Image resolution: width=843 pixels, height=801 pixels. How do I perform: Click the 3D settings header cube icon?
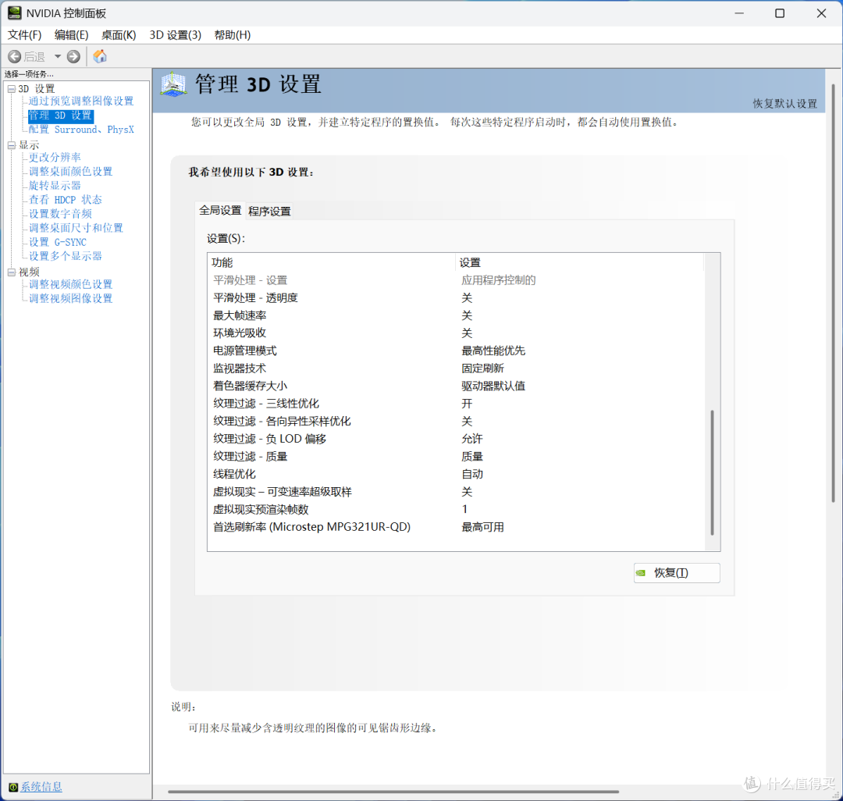point(173,84)
